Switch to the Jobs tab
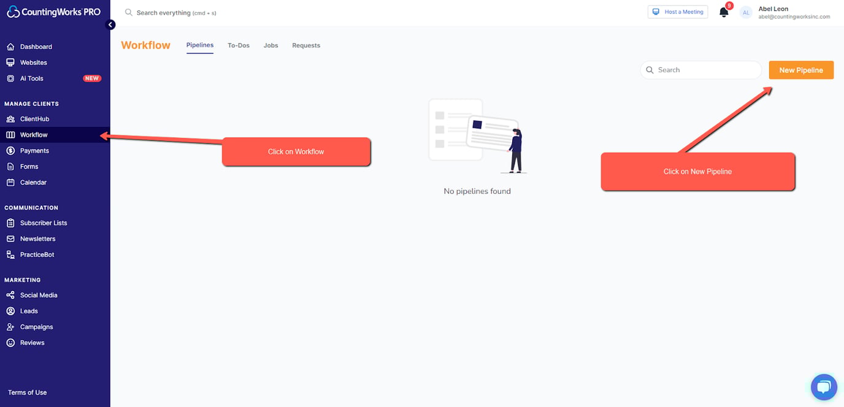The height and width of the screenshot is (407, 844). pos(270,45)
